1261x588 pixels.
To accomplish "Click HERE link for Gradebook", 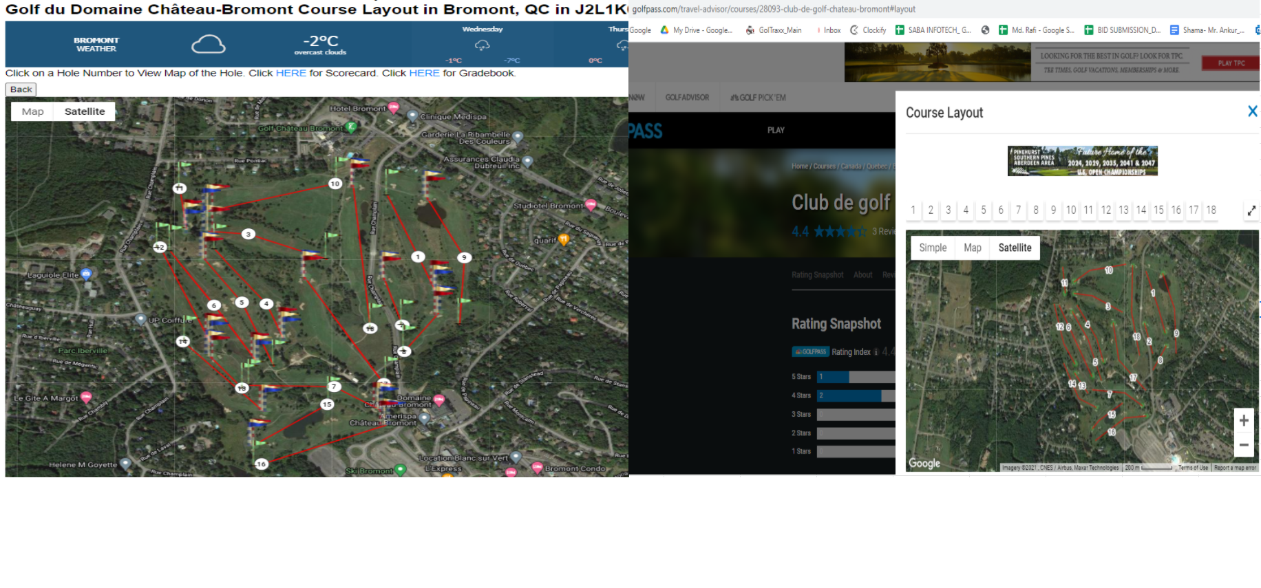I will tap(425, 73).
